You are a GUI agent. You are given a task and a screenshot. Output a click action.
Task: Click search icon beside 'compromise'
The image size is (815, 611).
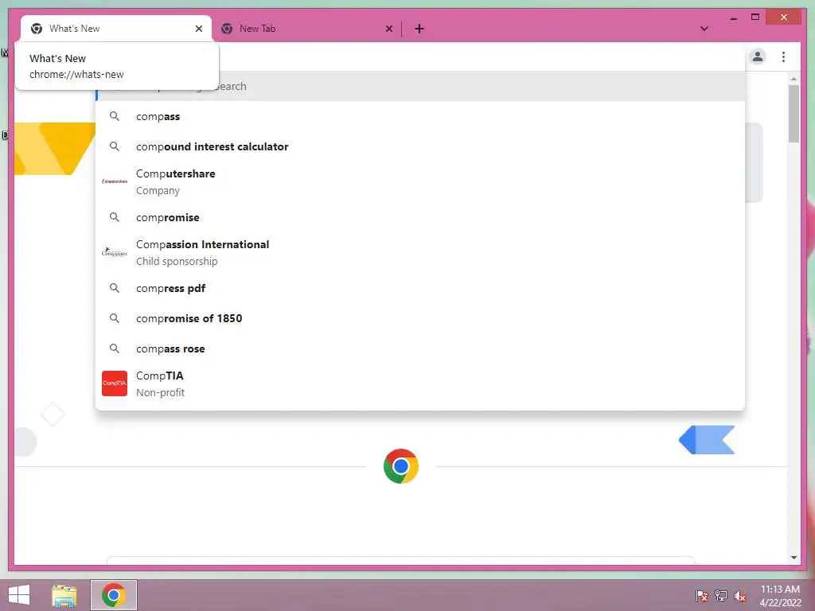point(115,217)
